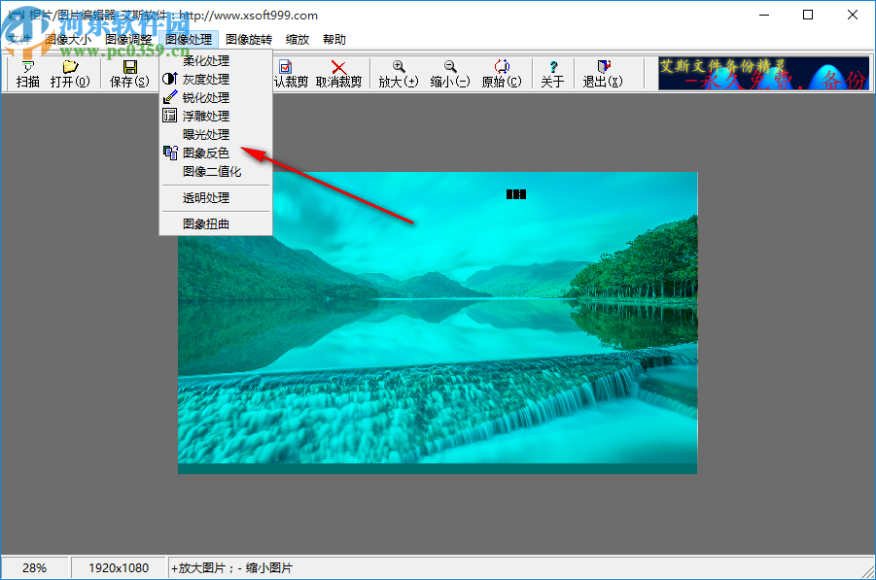Screen dimensions: 876x580
Task: Open a file with 打开(O) button
Action: point(70,74)
